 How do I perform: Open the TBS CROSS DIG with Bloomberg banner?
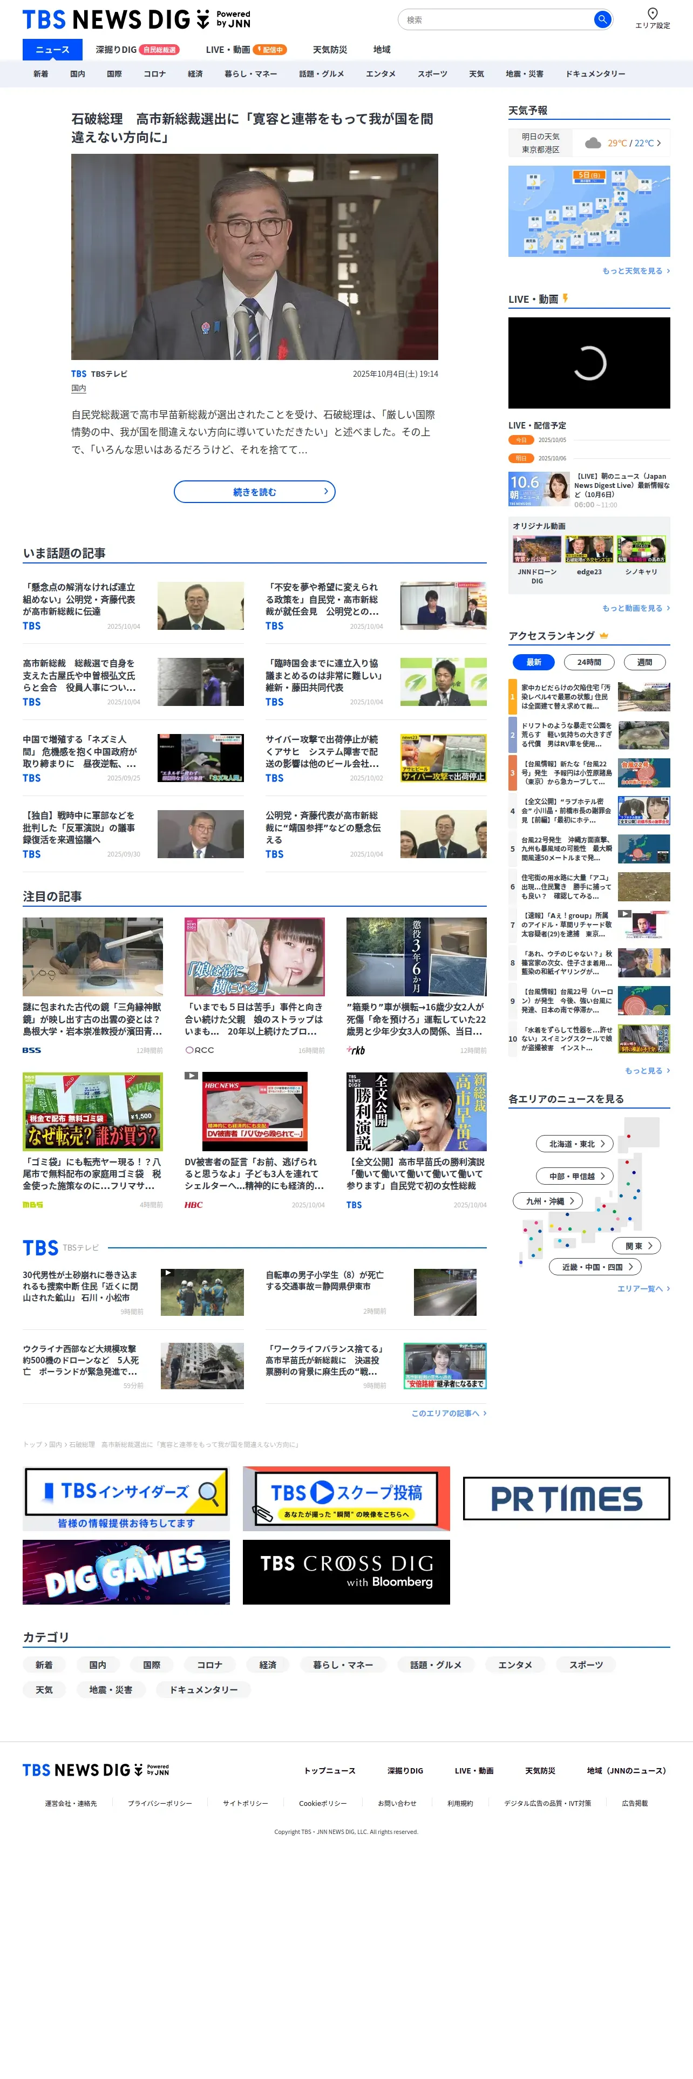346,1571
